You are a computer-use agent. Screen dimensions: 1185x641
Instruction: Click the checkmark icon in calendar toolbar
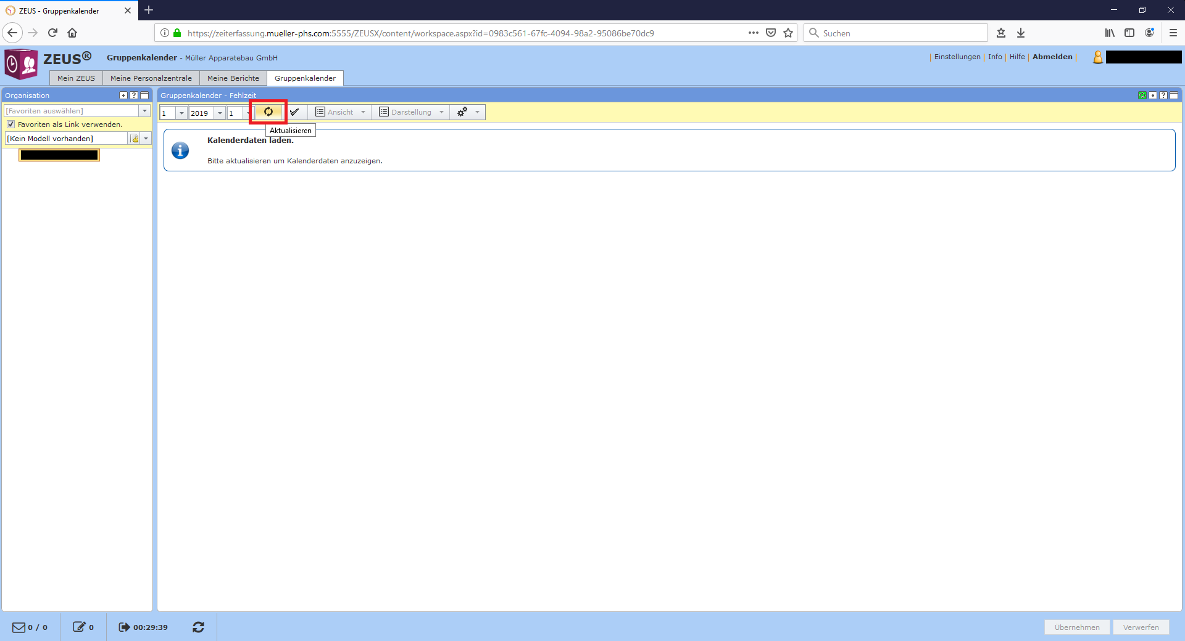tap(294, 112)
